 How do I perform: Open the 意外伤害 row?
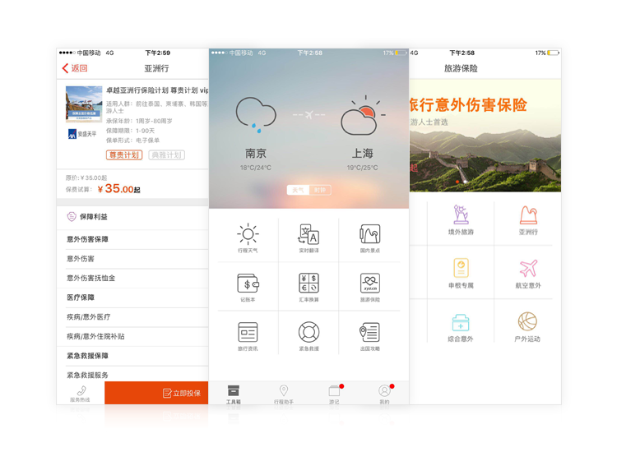click(x=132, y=259)
